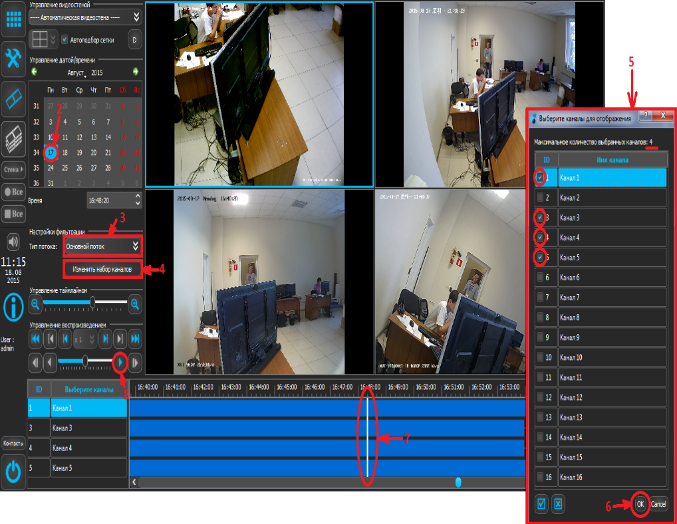Viewport: 677px width, 524px height.
Task: Select Канал 3 in the channel list
Action: [x=89, y=428]
